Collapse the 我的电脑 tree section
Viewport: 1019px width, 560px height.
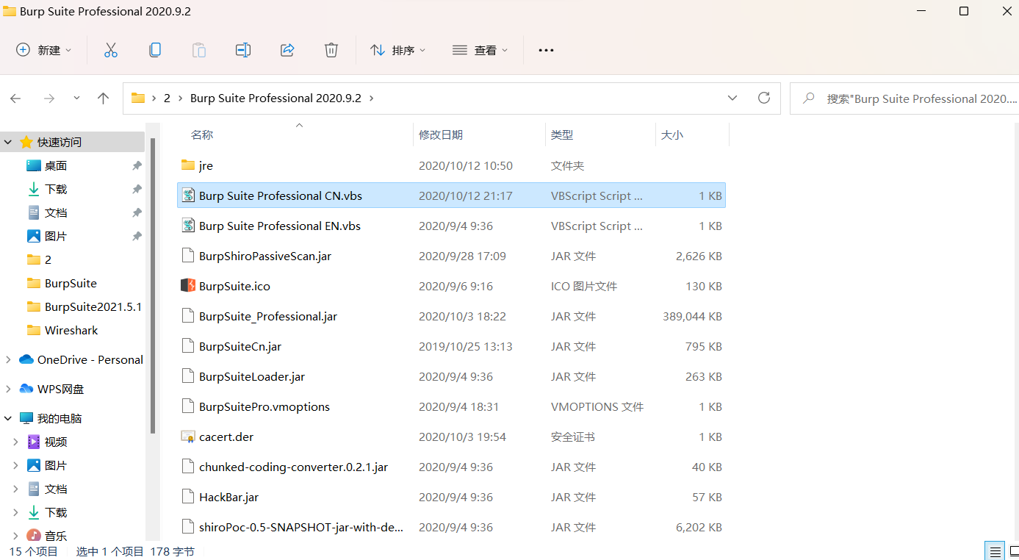[x=8, y=419]
